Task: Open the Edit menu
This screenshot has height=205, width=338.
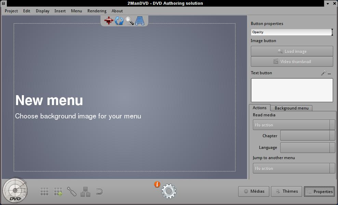Action: tap(27, 11)
